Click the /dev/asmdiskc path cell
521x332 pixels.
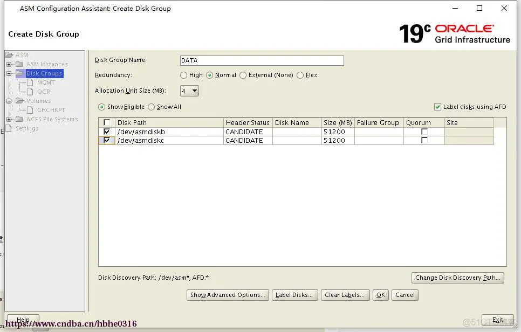click(169, 141)
